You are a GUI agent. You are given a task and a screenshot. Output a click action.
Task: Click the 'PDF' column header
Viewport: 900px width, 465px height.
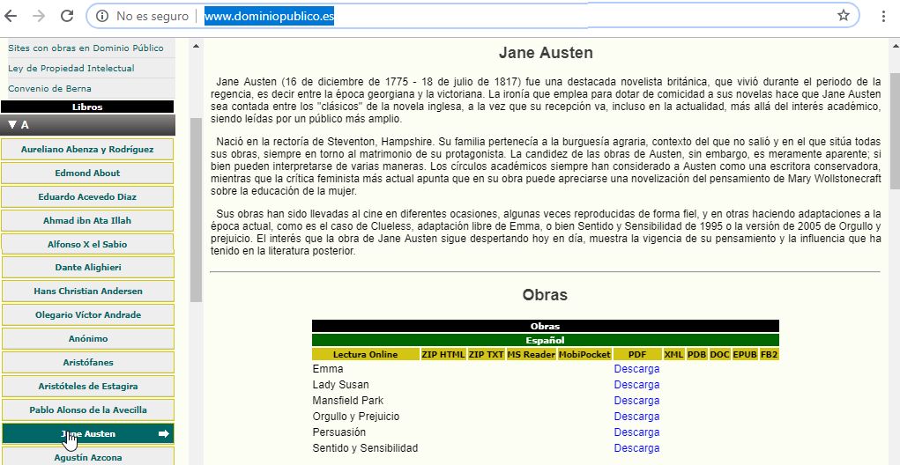pyautogui.click(x=637, y=354)
